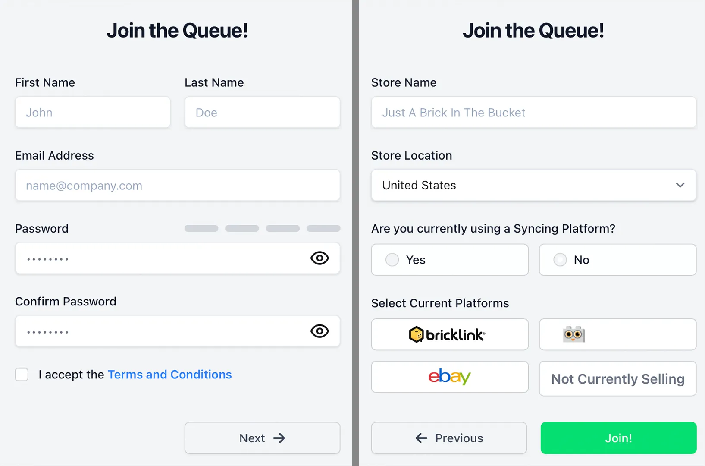
Task: Click into the Email Address field
Action: pos(178,185)
